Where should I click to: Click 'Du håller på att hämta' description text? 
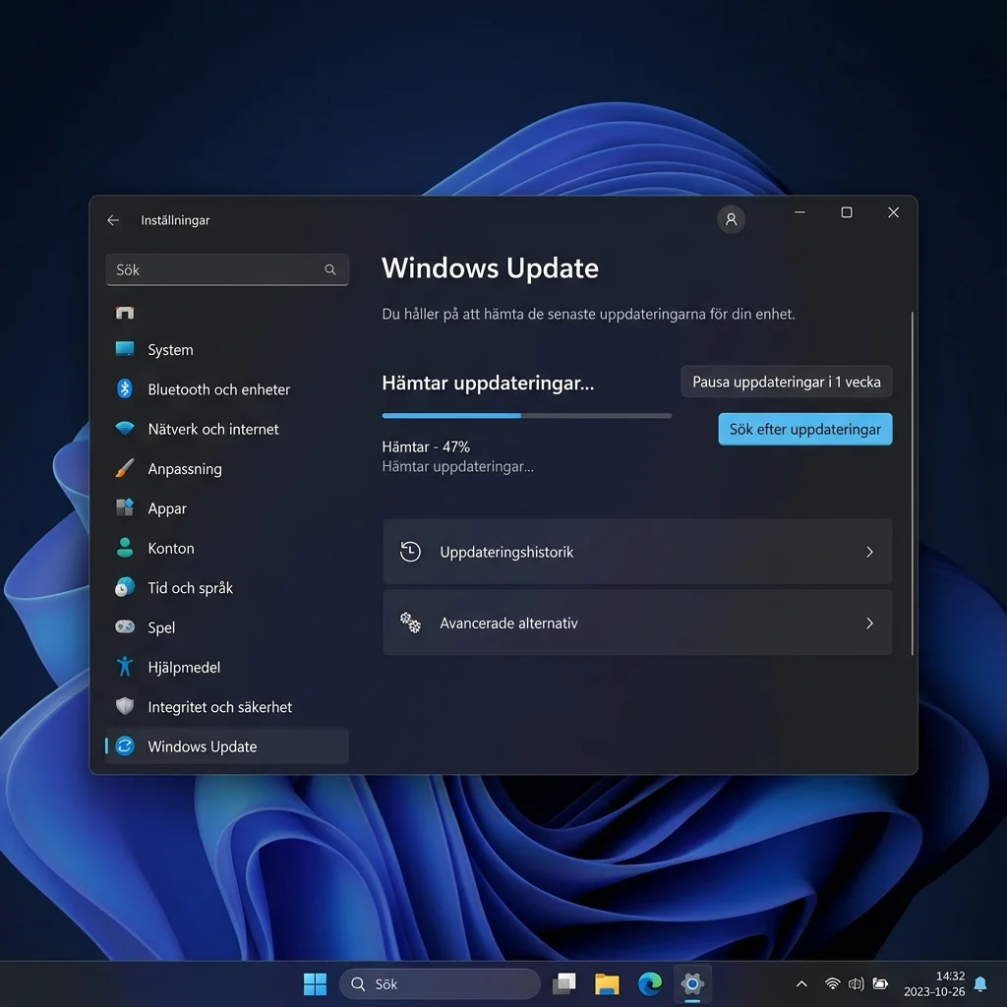(x=588, y=314)
